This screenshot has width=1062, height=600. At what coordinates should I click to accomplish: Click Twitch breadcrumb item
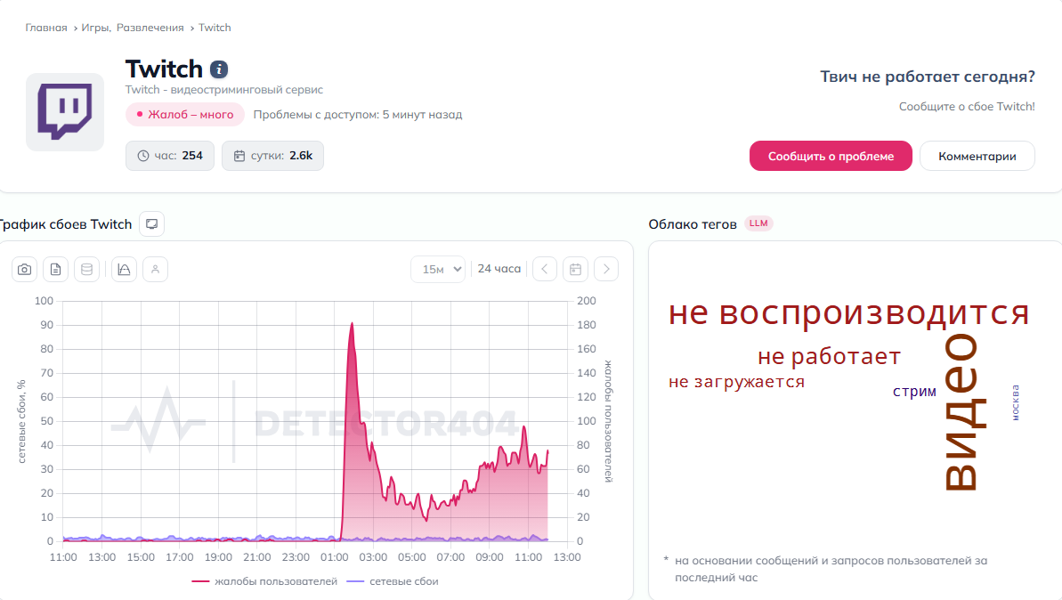(215, 28)
